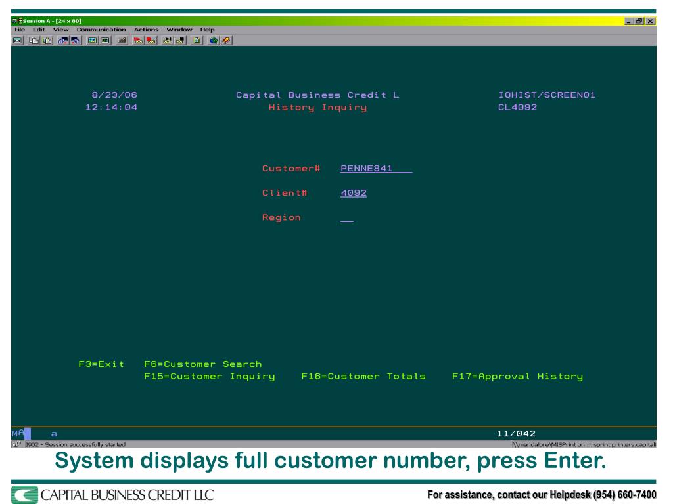Click the CL4092 identifier text
This screenshot has width=673, height=504.
pos(518,108)
